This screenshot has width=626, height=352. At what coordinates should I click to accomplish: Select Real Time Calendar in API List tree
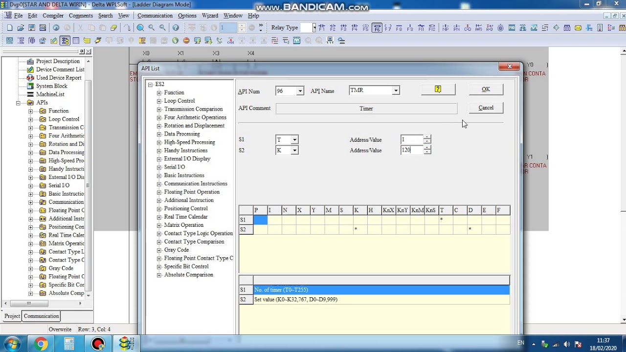[186, 217]
